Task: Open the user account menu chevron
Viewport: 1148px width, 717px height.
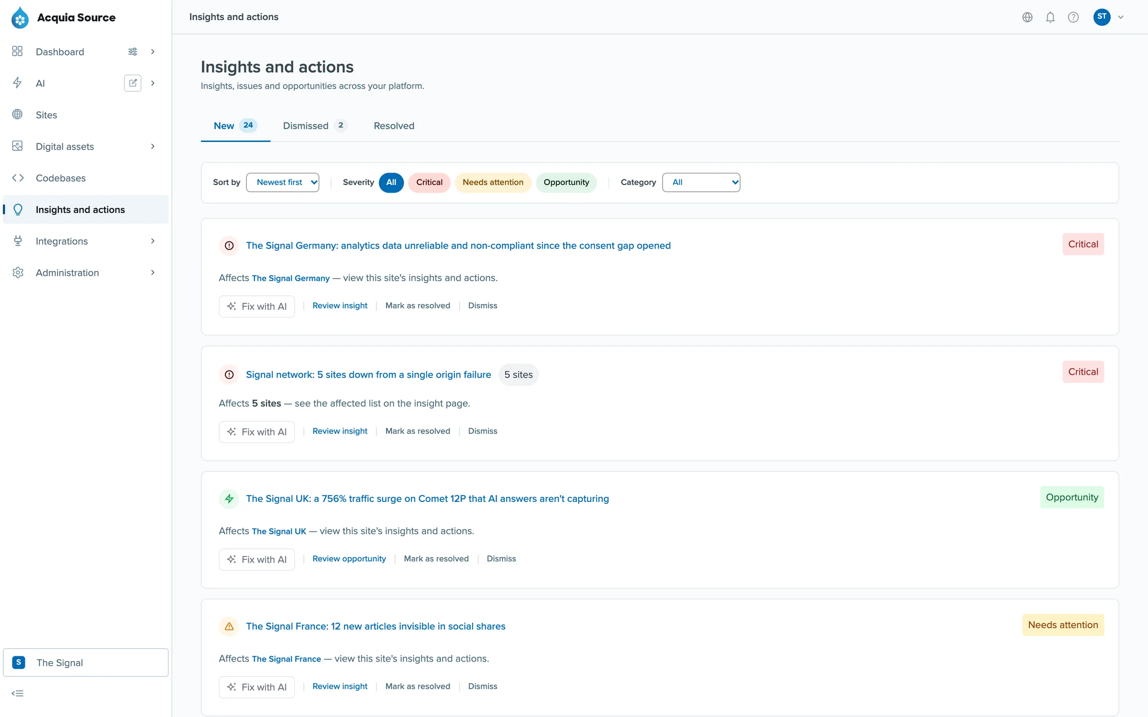Action: (x=1121, y=17)
